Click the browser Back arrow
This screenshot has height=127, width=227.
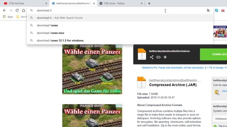pos(4,10)
